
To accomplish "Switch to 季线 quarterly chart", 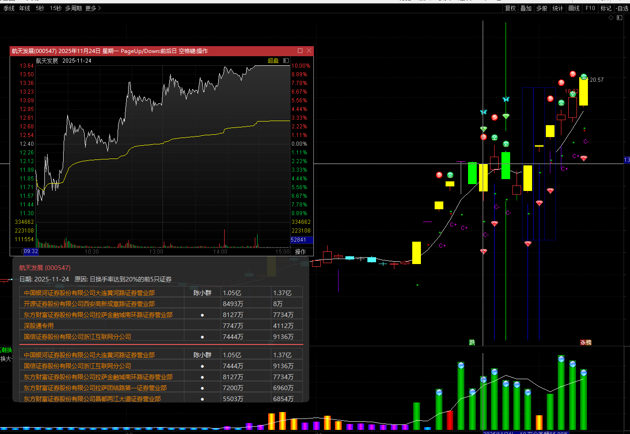I will [9, 8].
